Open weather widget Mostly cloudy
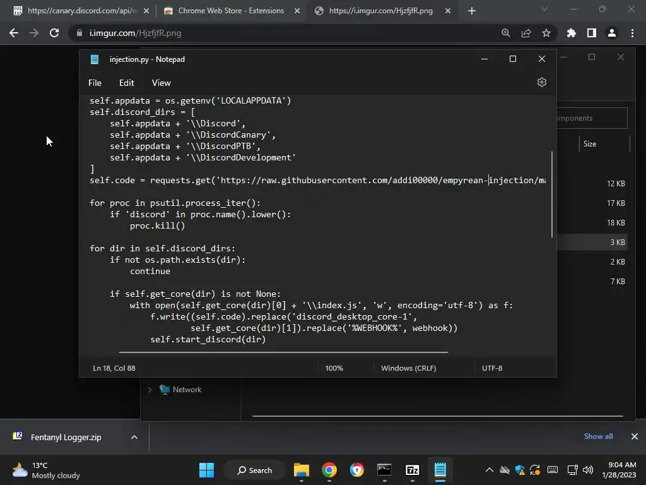This screenshot has height=485, width=646. 46,470
